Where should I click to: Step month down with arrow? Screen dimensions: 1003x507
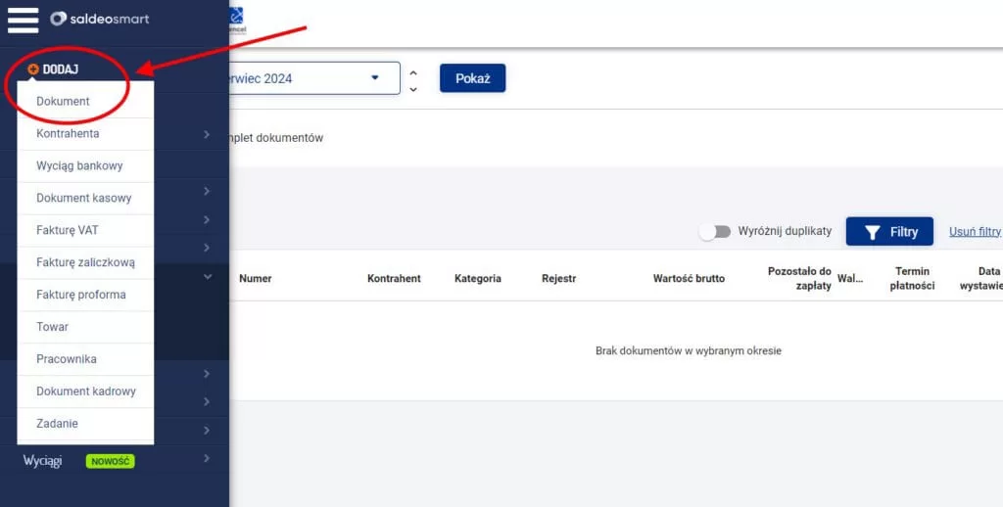[x=413, y=89]
